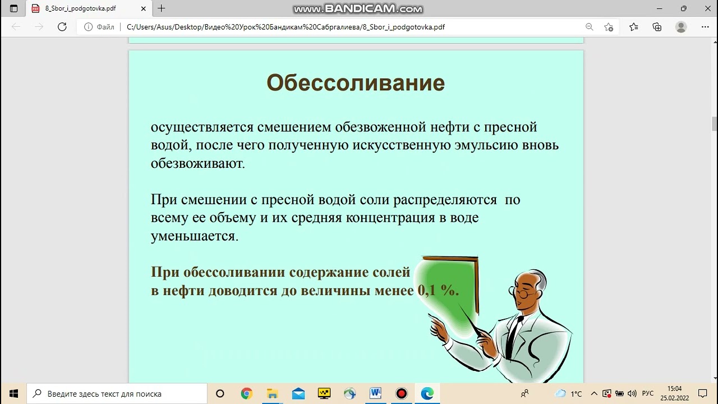718x404 pixels.
Task: Open the notification center
Action: tap(703, 394)
